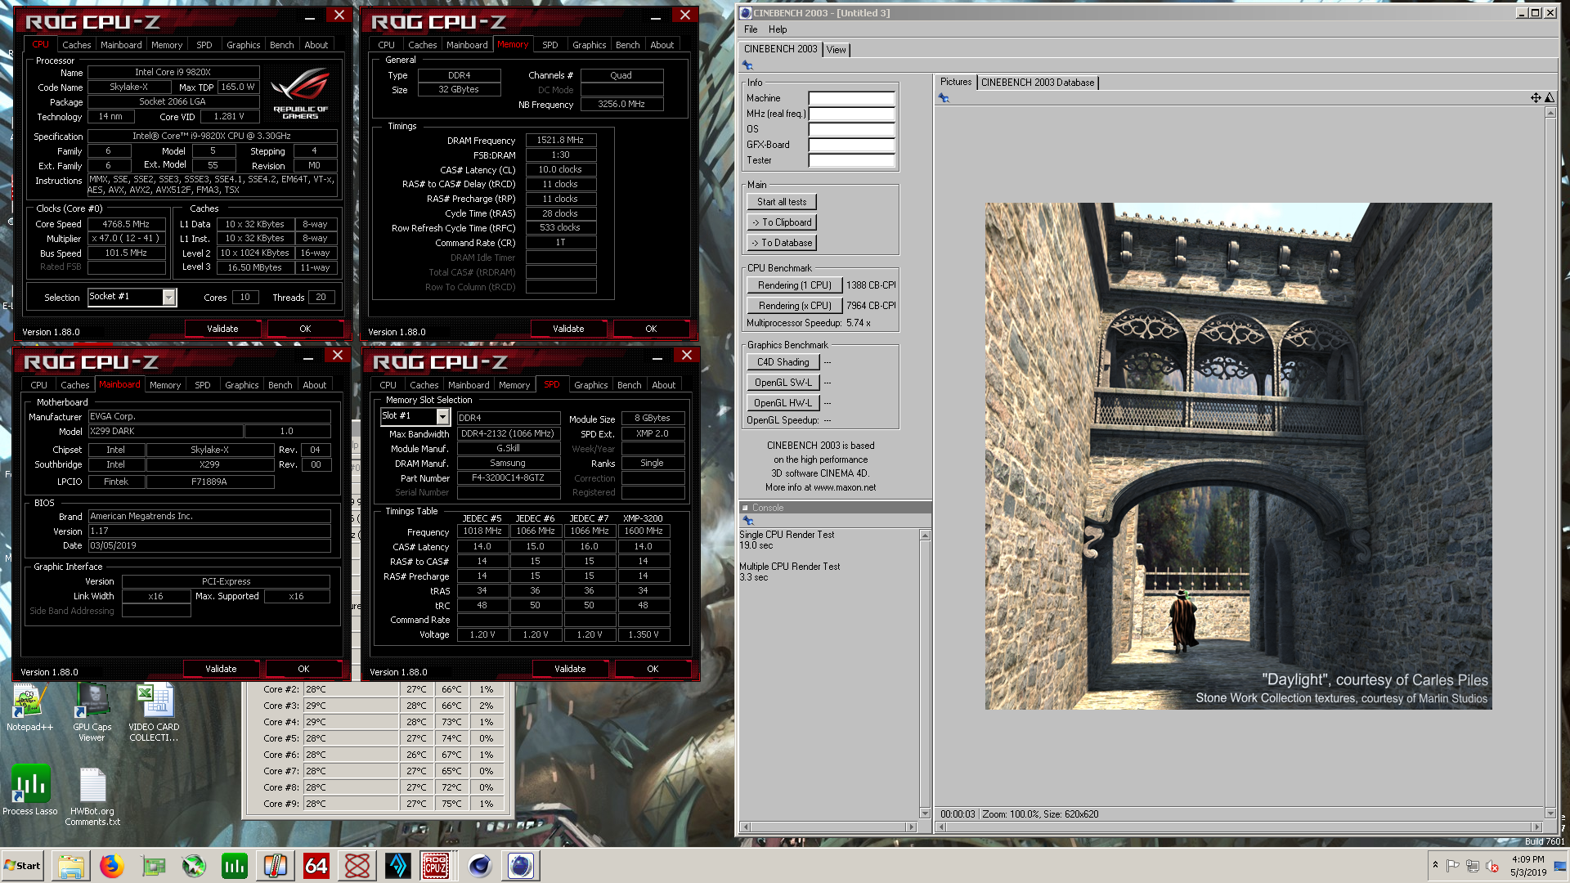
Task: Click the Tester input field
Action: coord(851,161)
